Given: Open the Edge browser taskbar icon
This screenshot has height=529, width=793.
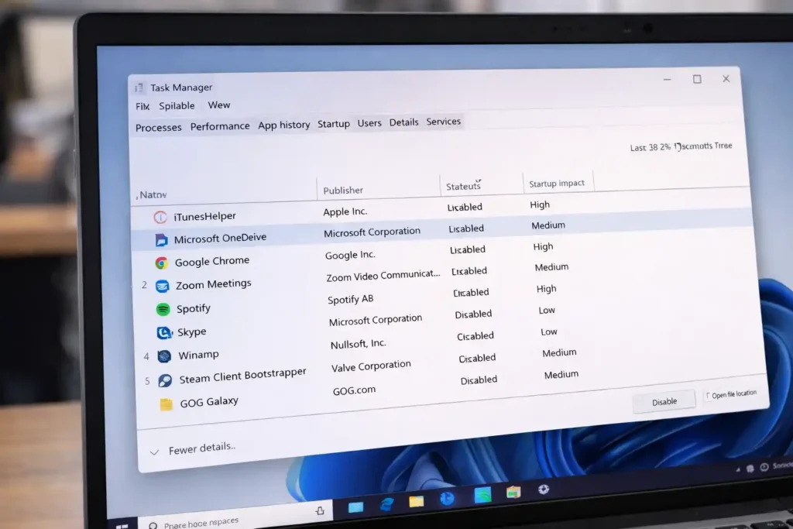Looking at the screenshot, I should [x=387, y=503].
